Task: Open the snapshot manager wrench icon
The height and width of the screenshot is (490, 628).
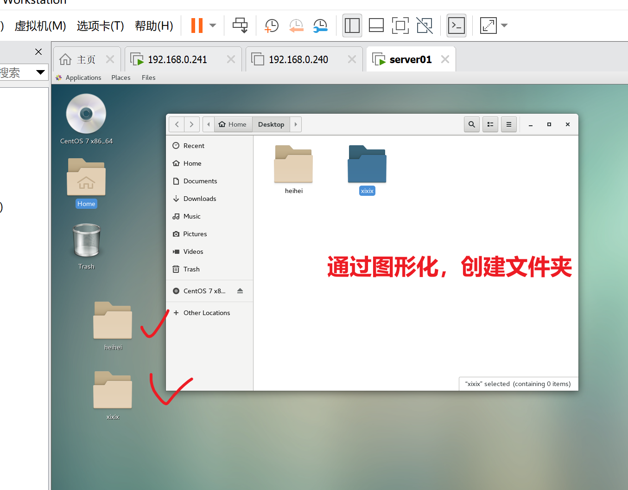Action: point(320,26)
